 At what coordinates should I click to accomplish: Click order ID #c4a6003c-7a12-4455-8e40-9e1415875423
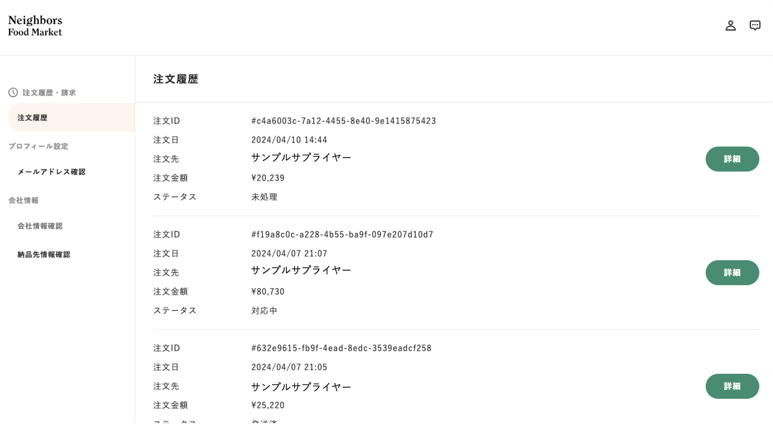tap(344, 121)
